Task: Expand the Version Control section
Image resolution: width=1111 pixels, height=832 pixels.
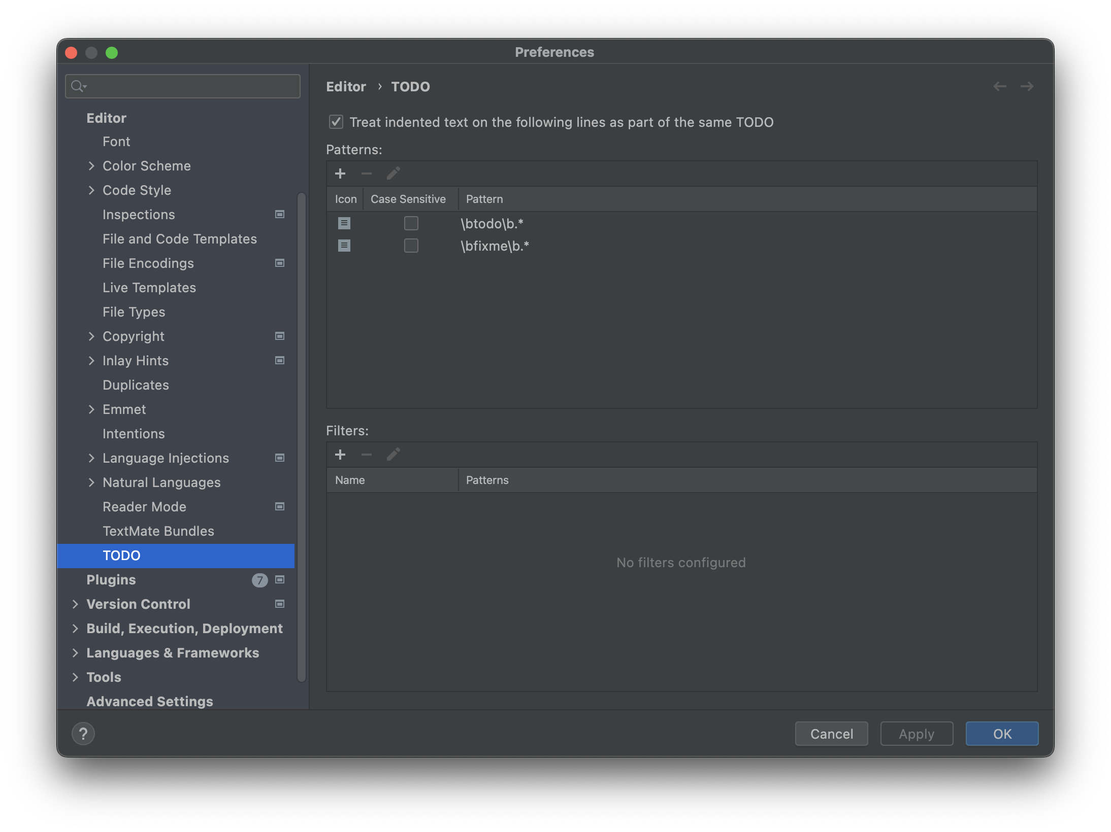Action: click(x=75, y=604)
